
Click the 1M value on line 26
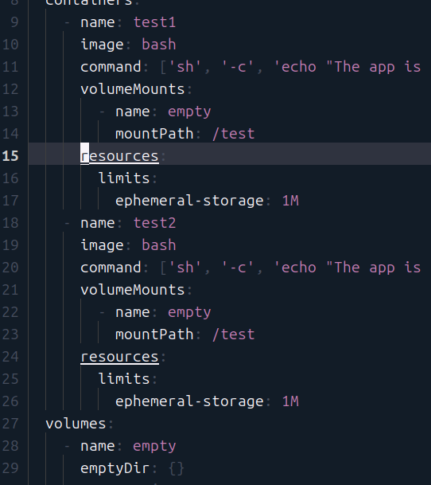pyautogui.click(x=290, y=401)
